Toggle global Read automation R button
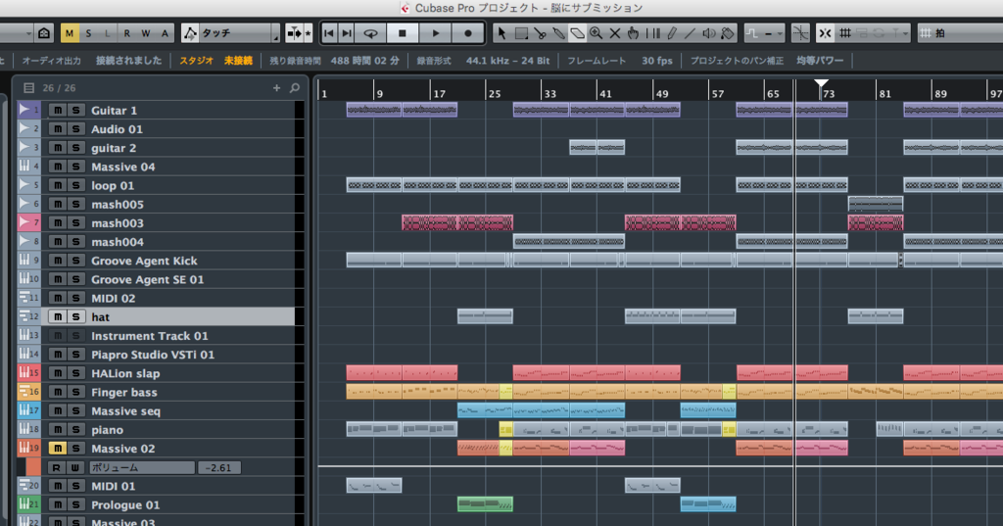 (x=126, y=33)
